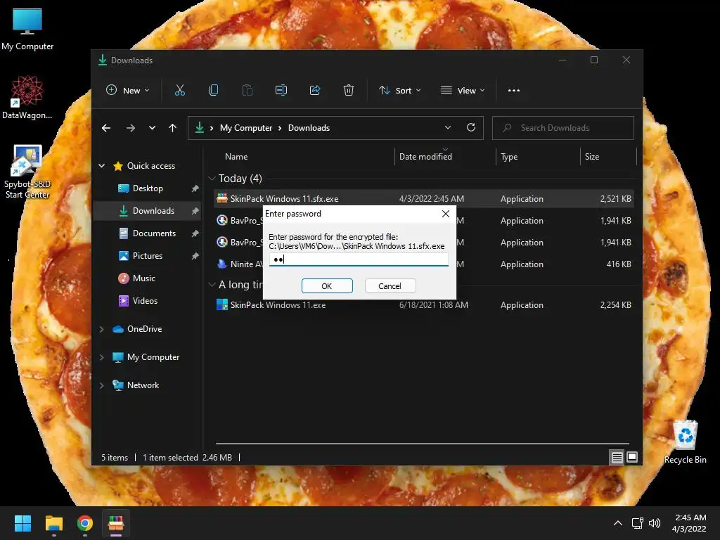Open DataWagon desktop shortcut
720x540 pixels.
pos(27,97)
